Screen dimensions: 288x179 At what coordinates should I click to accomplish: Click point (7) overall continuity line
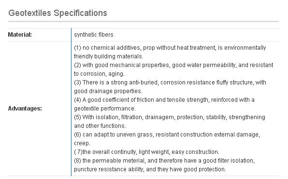tap(146, 152)
